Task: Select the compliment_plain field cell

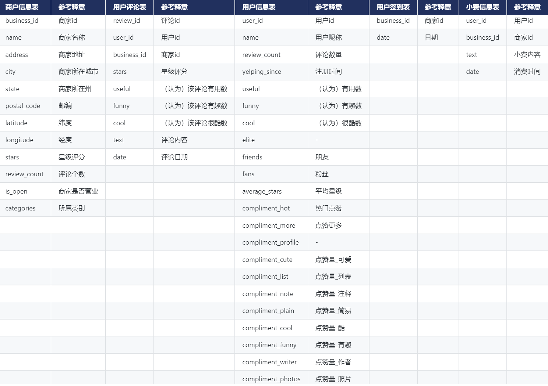Action: click(x=271, y=311)
